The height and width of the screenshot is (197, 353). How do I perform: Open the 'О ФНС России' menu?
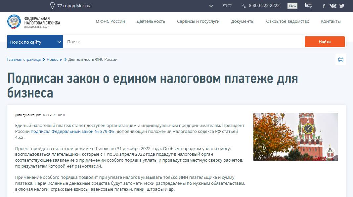tap(110, 21)
